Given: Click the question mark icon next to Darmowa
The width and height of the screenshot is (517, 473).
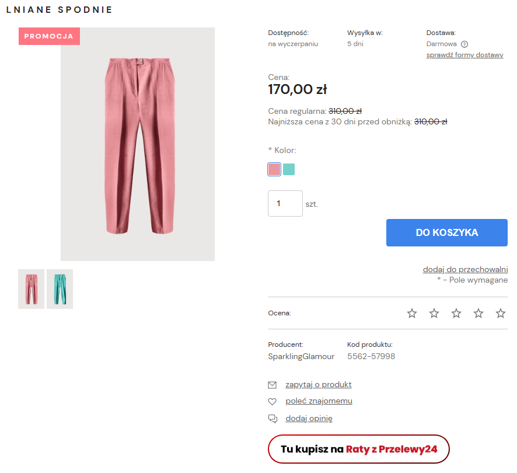Looking at the screenshot, I should (x=464, y=44).
